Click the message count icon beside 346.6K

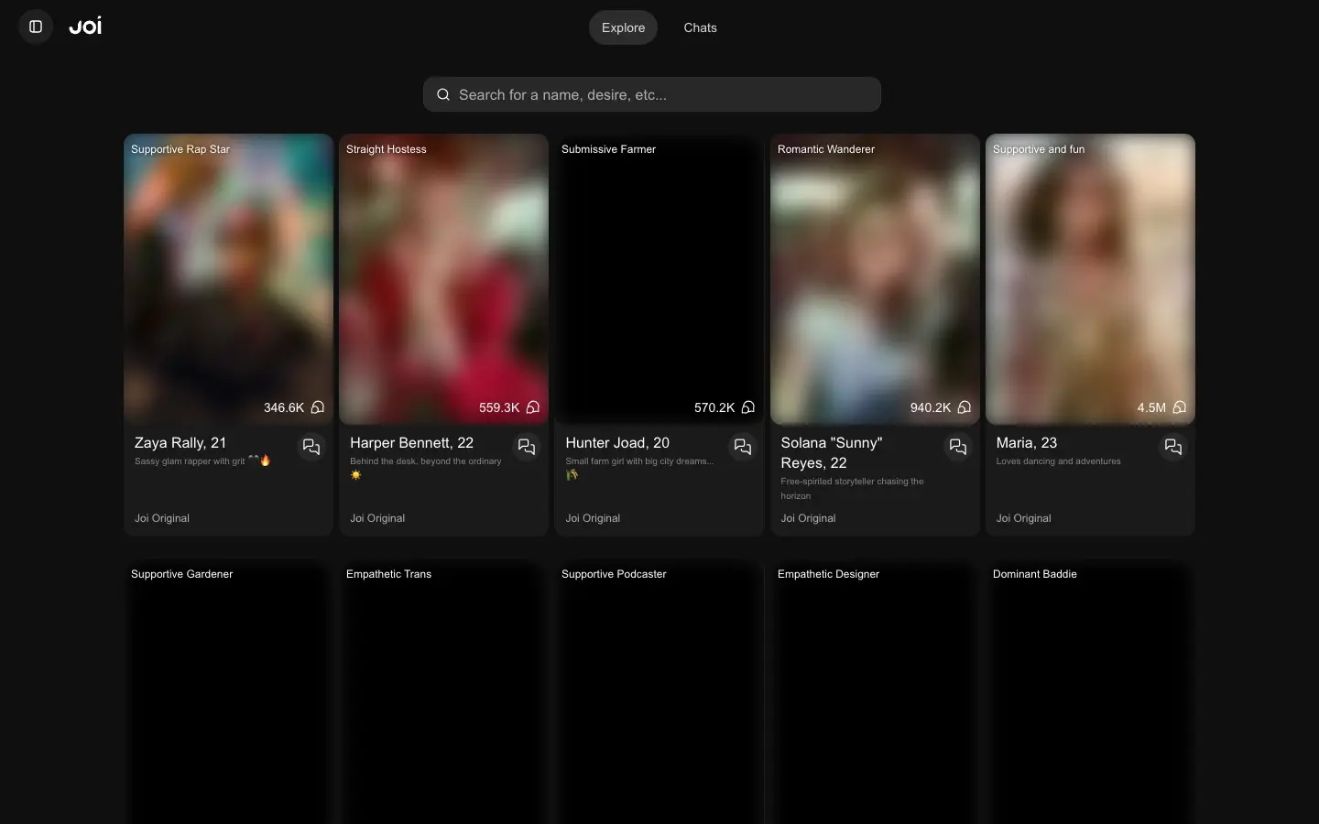[x=318, y=407]
